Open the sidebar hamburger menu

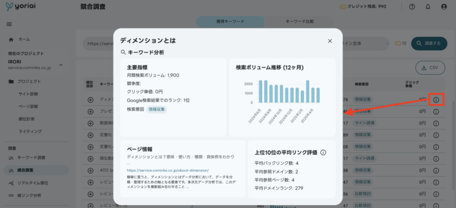tap(9, 24)
